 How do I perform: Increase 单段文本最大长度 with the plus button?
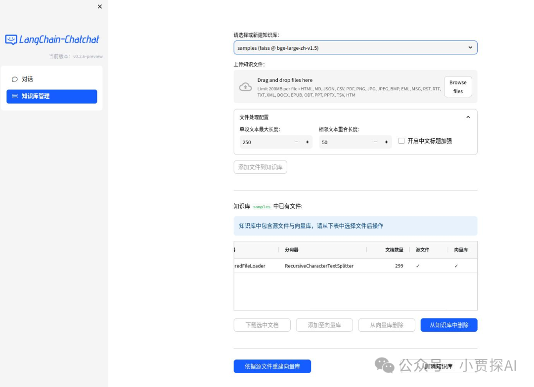[x=307, y=142]
